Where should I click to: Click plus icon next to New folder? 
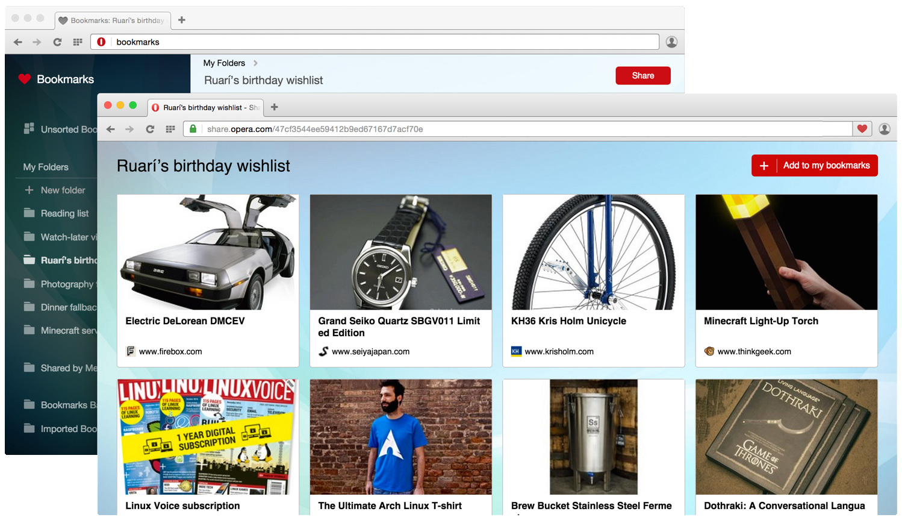29,190
